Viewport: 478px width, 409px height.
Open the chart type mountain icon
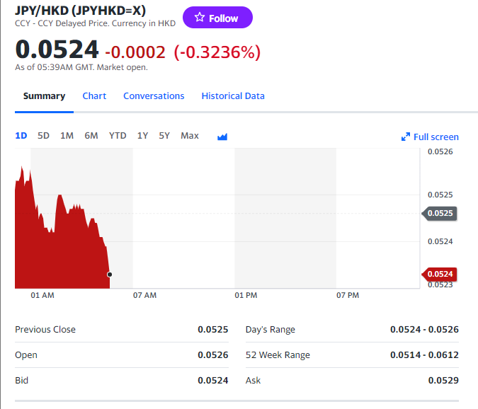[222, 137]
